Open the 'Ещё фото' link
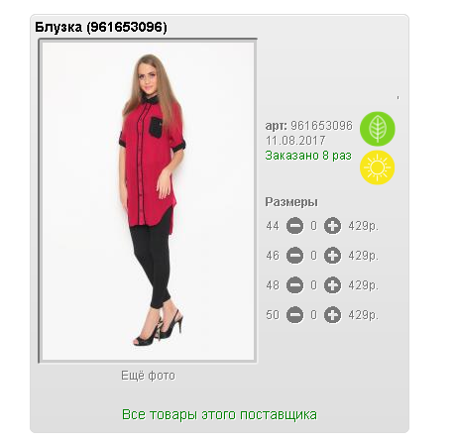Viewport: 457px width, 442px height. [x=148, y=376]
